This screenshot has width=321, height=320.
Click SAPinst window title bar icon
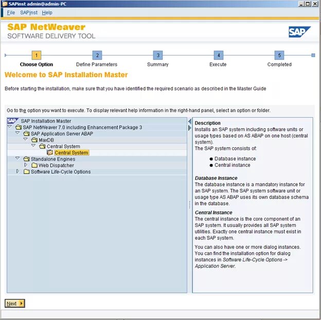pyautogui.click(x=5, y=4)
